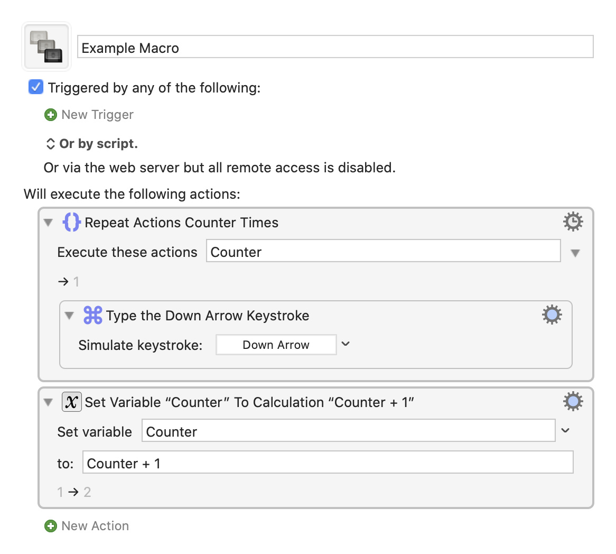This screenshot has height=554, width=616.
Task: Open the chevron next to Down Arrow field
Action: 346,344
